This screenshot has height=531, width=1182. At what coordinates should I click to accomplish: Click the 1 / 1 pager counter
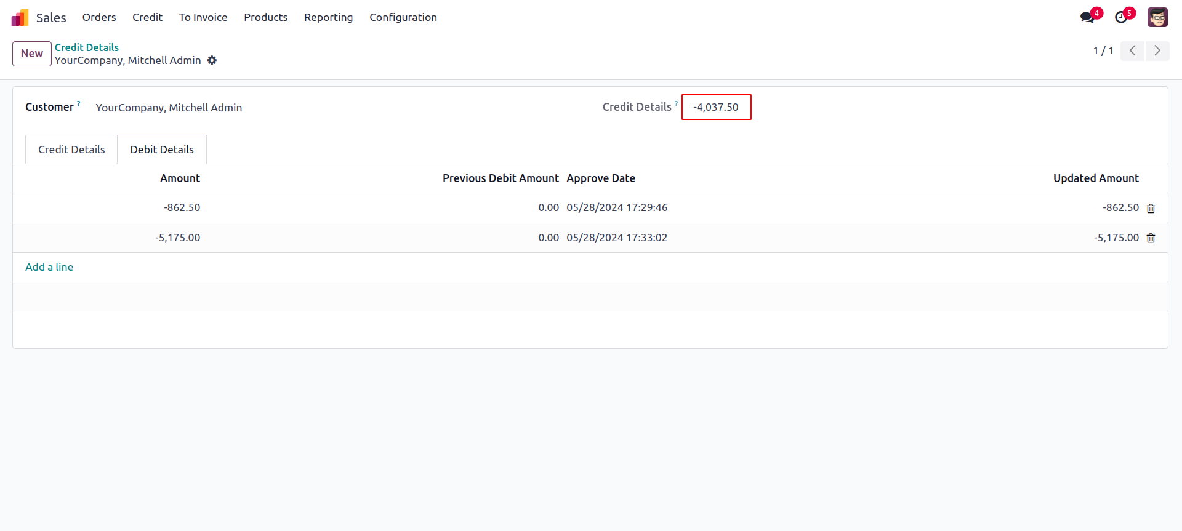(x=1103, y=50)
